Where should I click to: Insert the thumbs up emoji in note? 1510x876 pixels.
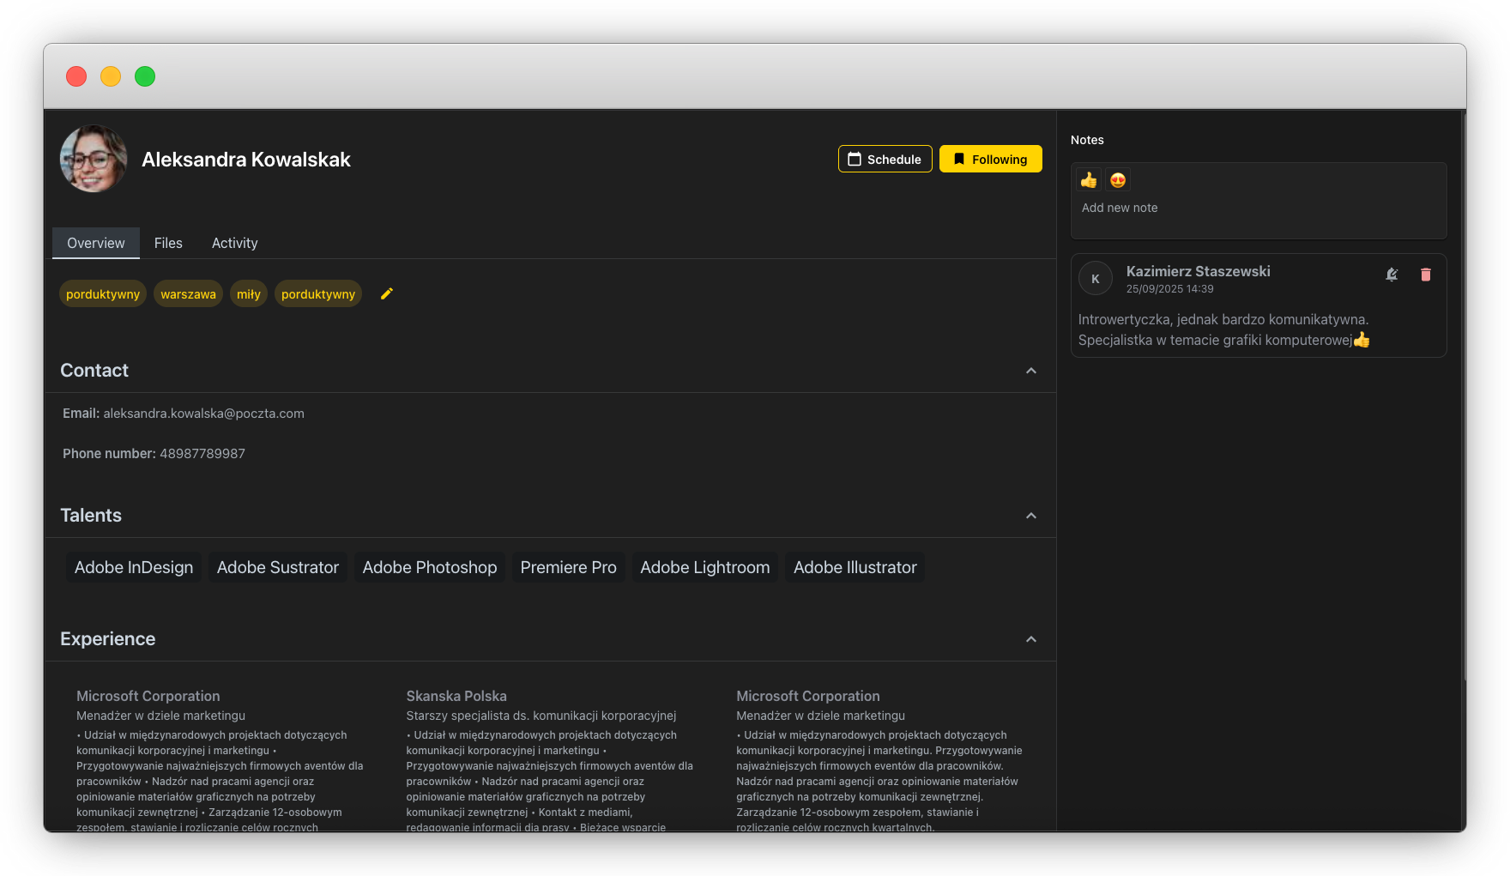click(1089, 180)
